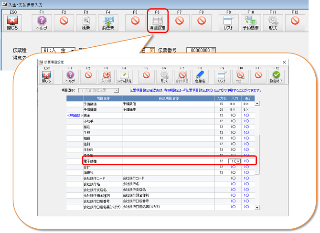Click the 検索 magnifier icon in the main toolbar
This screenshot has height=233, width=320.
point(85,21)
